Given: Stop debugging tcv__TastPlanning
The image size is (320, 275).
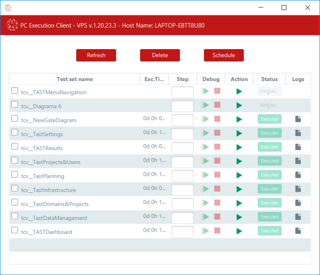Looking at the screenshot, I should pyautogui.click(x=217, y=175).
